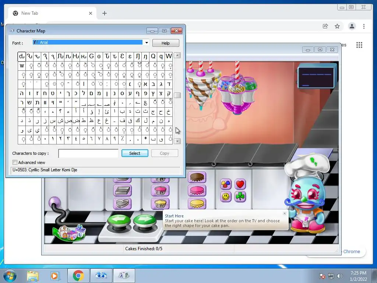Click the Copy button
The height and width of the screenshot is (283, 377).
click(x=165, y=153)
